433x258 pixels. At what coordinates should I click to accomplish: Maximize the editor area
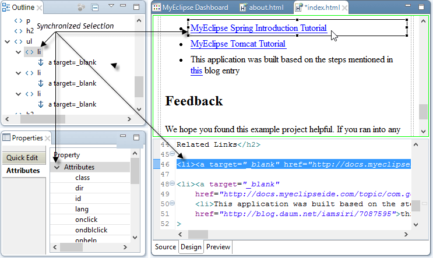[x=421, y=7]
